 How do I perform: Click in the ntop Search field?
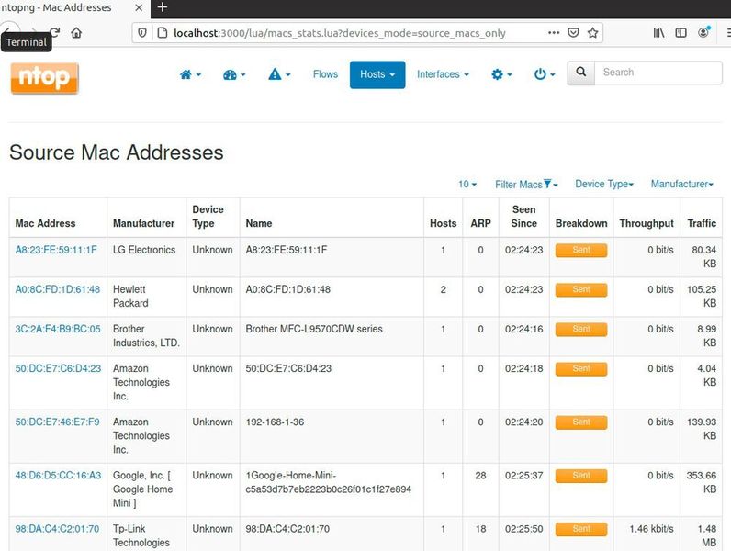[658, 73]
